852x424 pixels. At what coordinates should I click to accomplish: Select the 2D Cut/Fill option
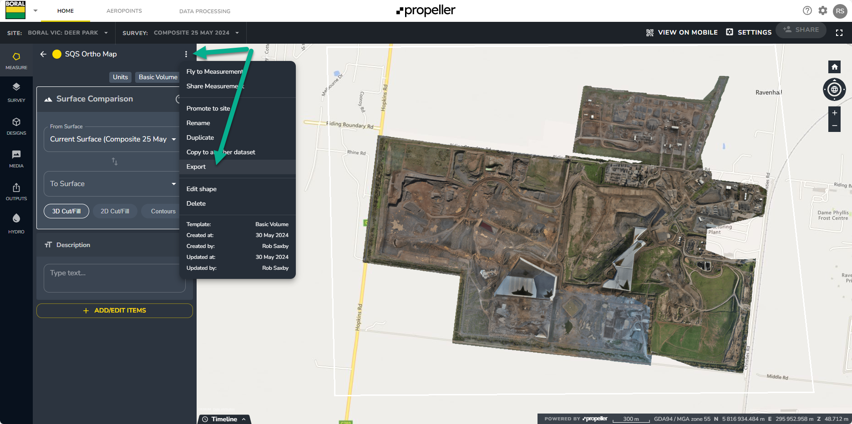click(x=115, y=211)
